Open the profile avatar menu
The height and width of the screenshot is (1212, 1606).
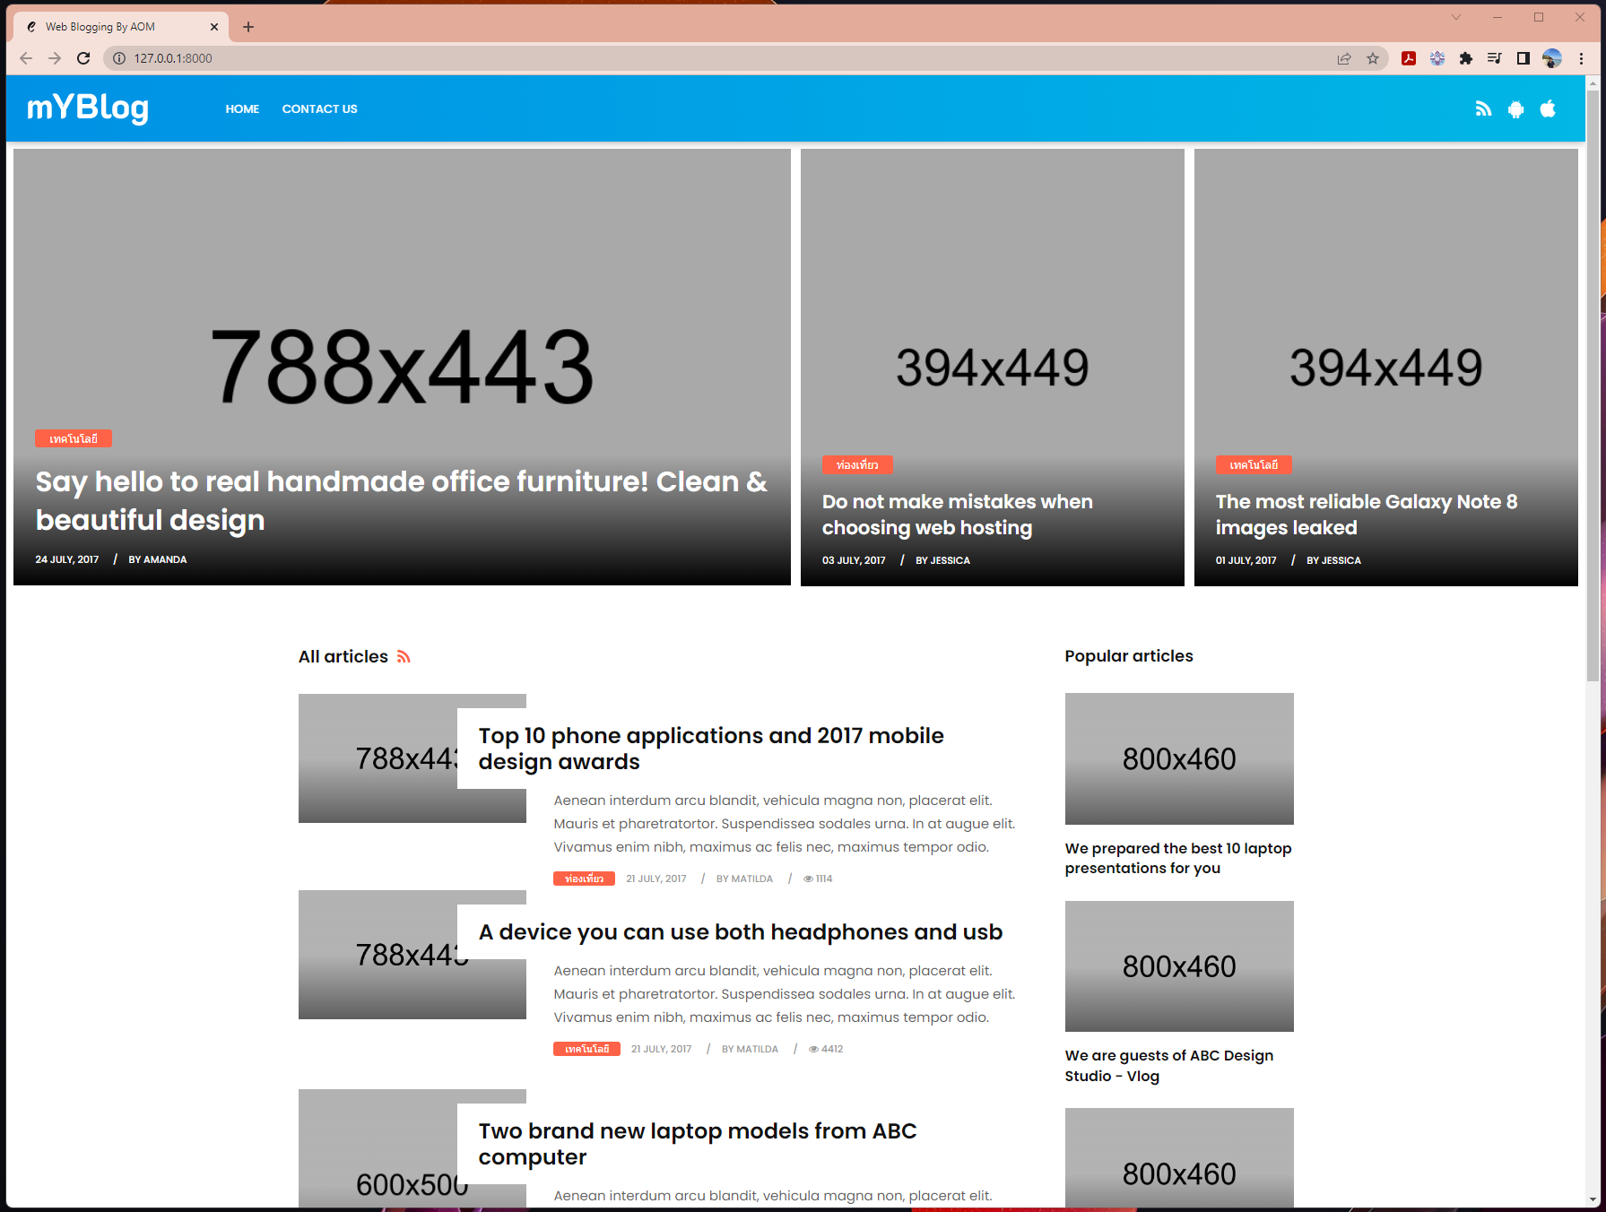(1552, 58)
